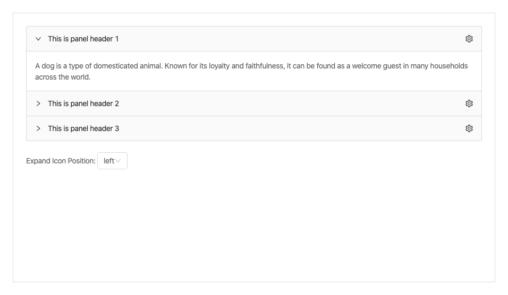Image resolution: width=508 pixels, height=295 pixels.
Task: Click the settings gear on panel header 1
Action: (x=469, y=39)
